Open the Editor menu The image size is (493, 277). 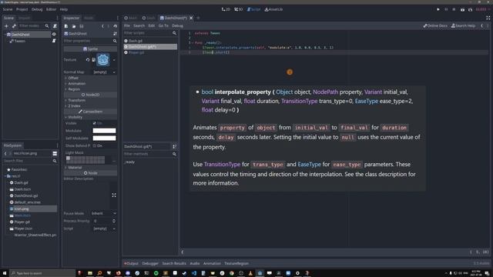52,9
